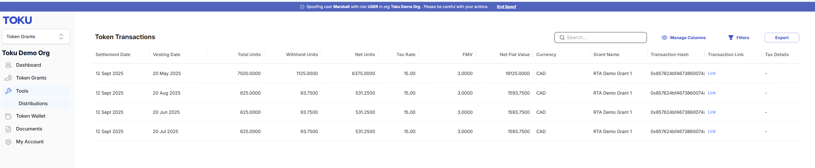This screenshot has width=815, height=168.
Task: Open the Token Grants selector dropdown
Action: point(36,37)
